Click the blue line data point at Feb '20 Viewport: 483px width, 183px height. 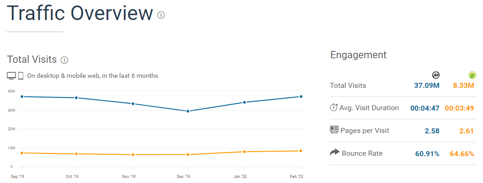coord(301,97)
